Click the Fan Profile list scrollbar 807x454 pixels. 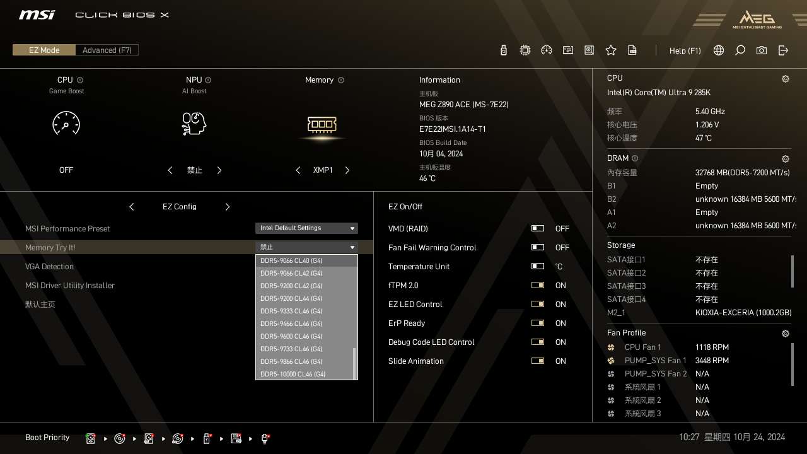click(x=793, y=364)
